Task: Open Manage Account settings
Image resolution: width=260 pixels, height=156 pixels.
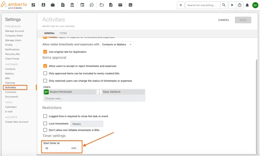Action: (15, 31)
